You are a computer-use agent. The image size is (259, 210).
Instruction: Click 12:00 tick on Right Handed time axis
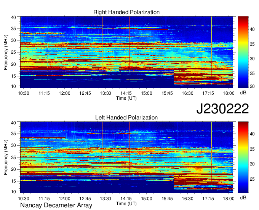65,93
